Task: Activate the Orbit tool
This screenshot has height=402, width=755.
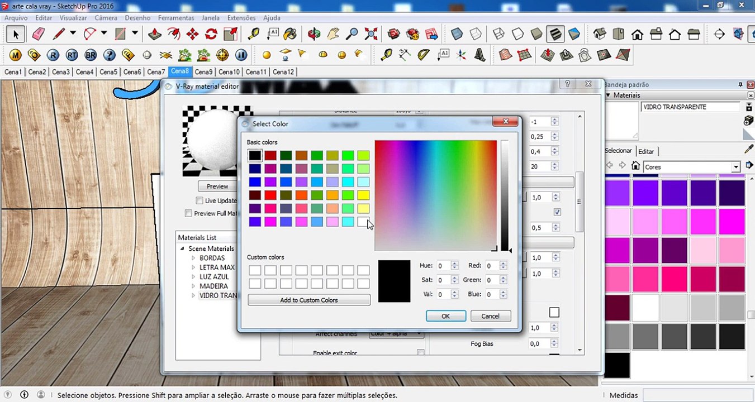Action: tap(314, 35)
